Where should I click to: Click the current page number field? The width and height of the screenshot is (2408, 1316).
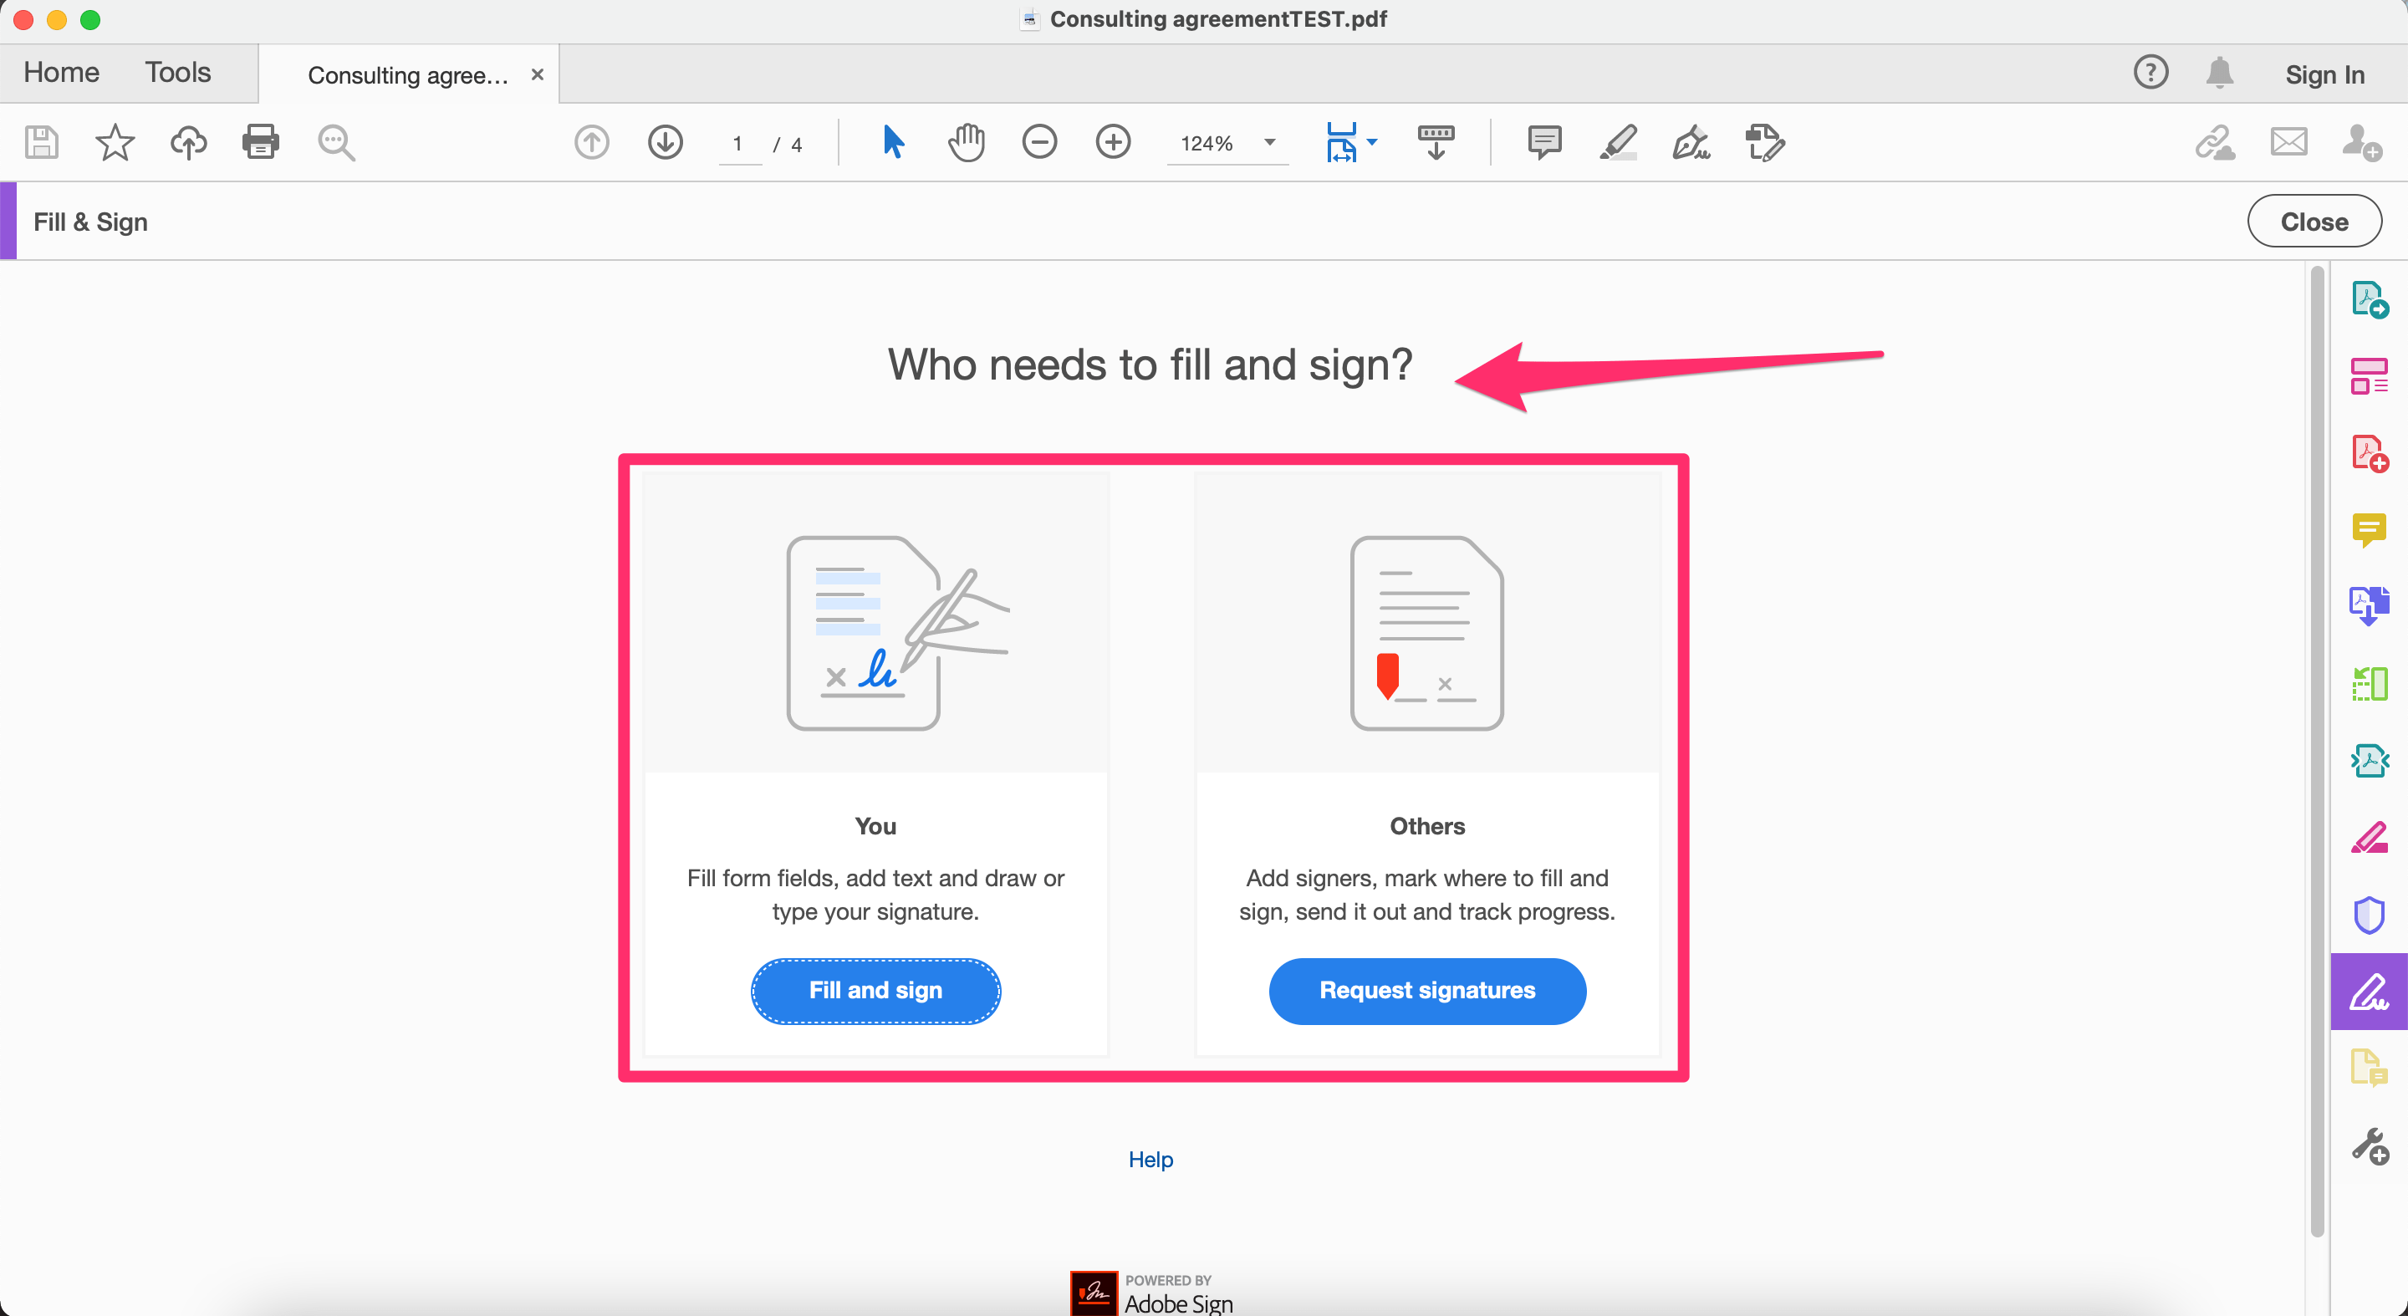click(738, 144)
